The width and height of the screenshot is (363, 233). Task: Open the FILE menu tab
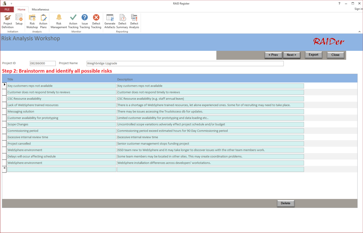point(7,10)
